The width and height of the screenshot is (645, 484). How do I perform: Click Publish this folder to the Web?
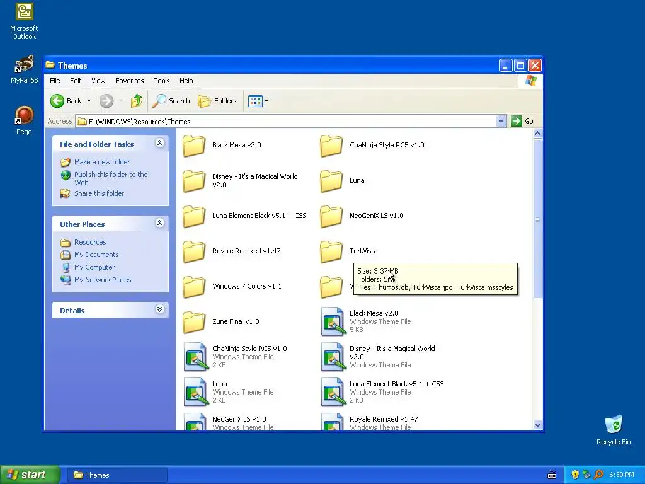111,178
